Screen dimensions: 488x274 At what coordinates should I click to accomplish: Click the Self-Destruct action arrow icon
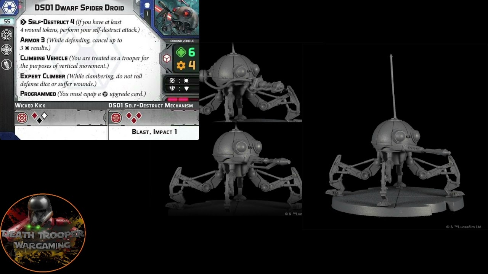point(24,22)
